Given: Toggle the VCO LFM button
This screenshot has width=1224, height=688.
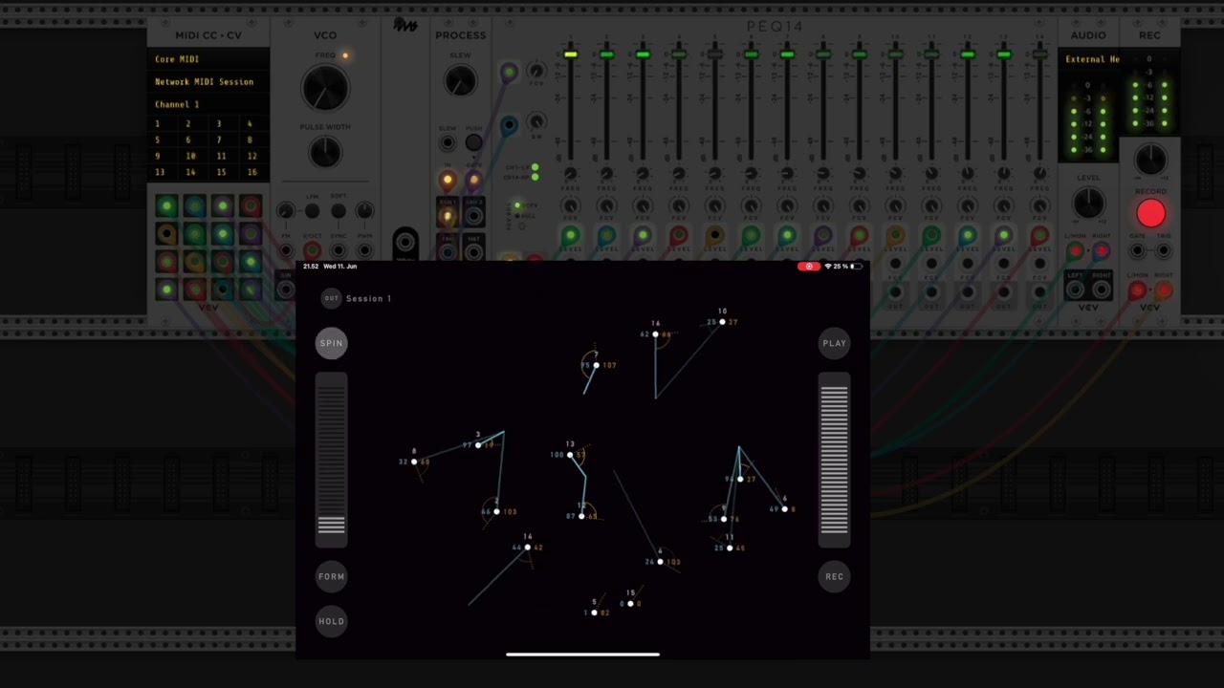Looking at the screenshot, I should tap(312, 211).
